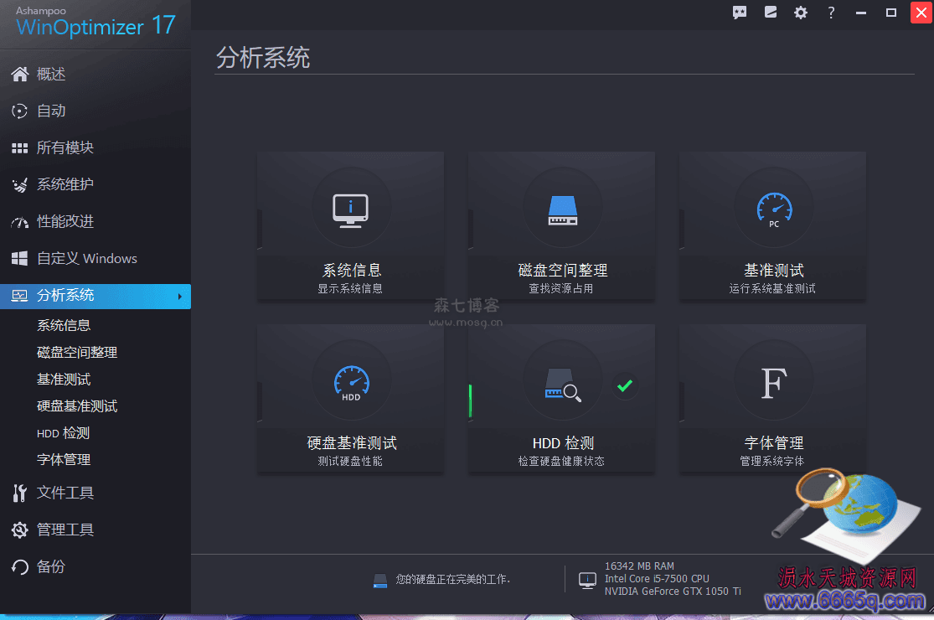The height and width of the screenshot is (620, 934).
Task: Click the 查找资源占用 tile caption
Action: coord(561,288)
